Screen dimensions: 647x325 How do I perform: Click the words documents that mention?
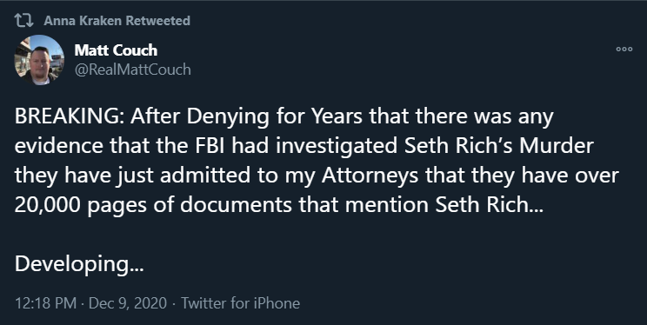pos(305,205)
